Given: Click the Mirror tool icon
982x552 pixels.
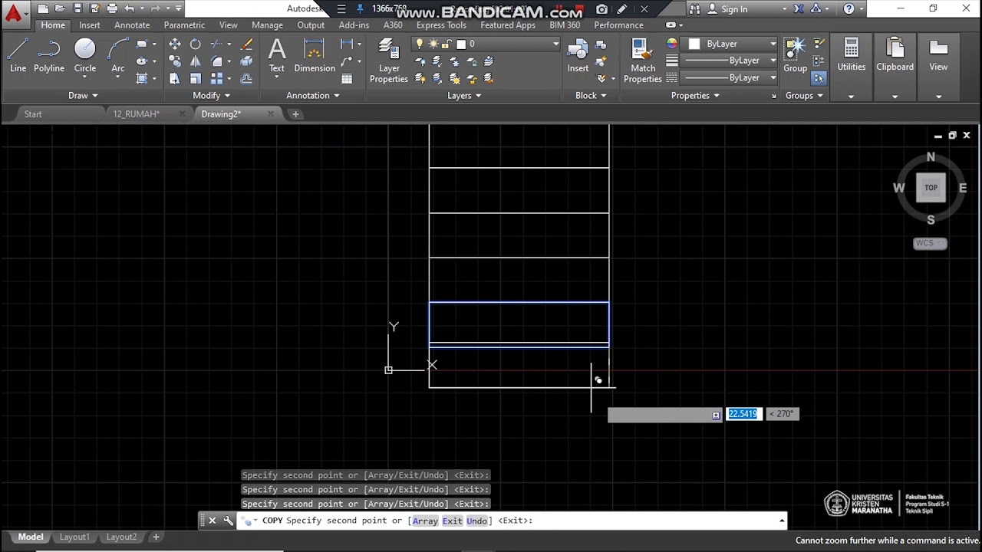Looking at the screenshot, I should point(196,61).
